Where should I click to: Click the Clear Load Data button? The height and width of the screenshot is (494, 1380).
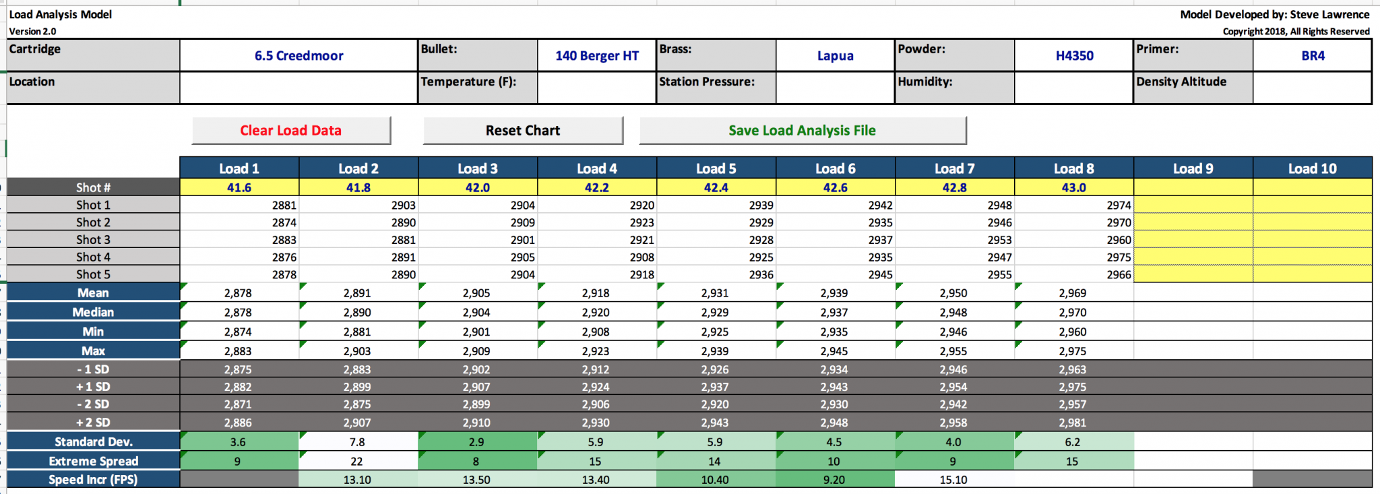[x=291, y=131]
